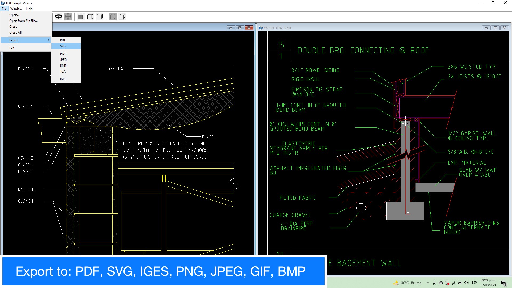Viewport: 512px width, 288px height.
Task: Switch to front face cube view
Action: (x=81, y=17)
